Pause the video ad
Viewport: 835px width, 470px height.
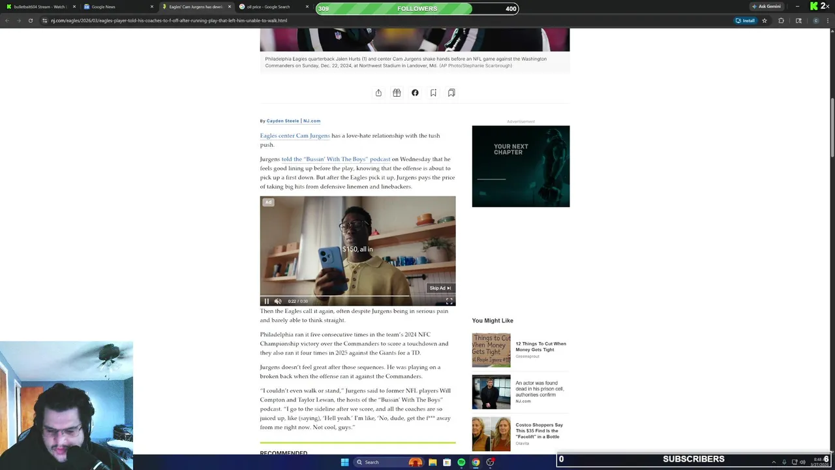coord(266,301)
